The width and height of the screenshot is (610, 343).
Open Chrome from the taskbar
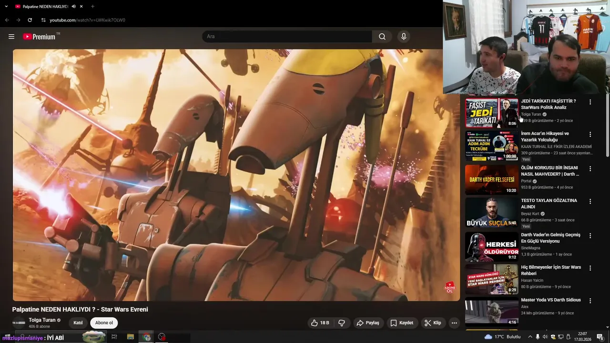146,337
